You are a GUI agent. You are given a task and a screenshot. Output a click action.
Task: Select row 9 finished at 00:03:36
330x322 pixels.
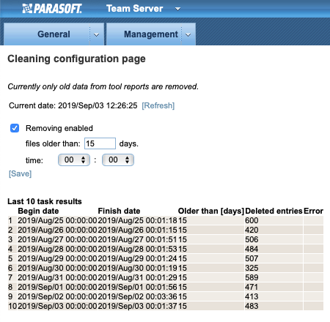coord(166,296)
